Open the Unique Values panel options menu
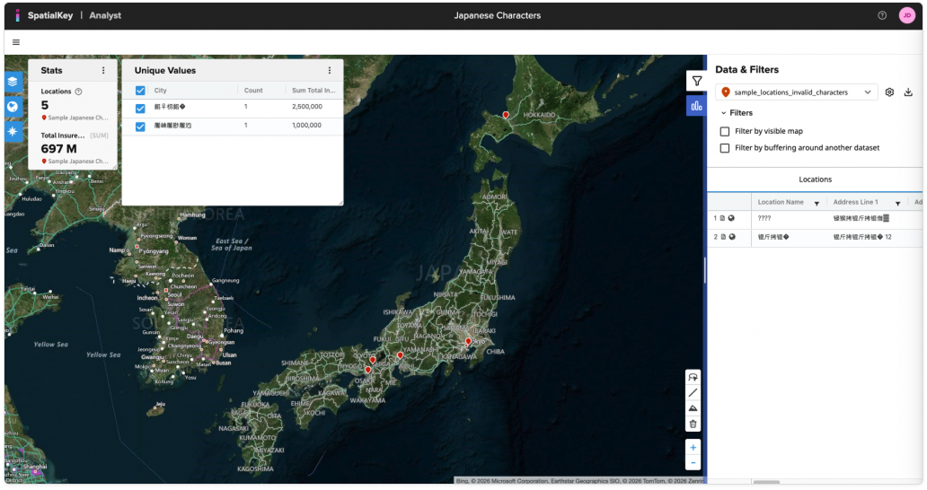Screen dimensions: 927x490 (329, 71)
